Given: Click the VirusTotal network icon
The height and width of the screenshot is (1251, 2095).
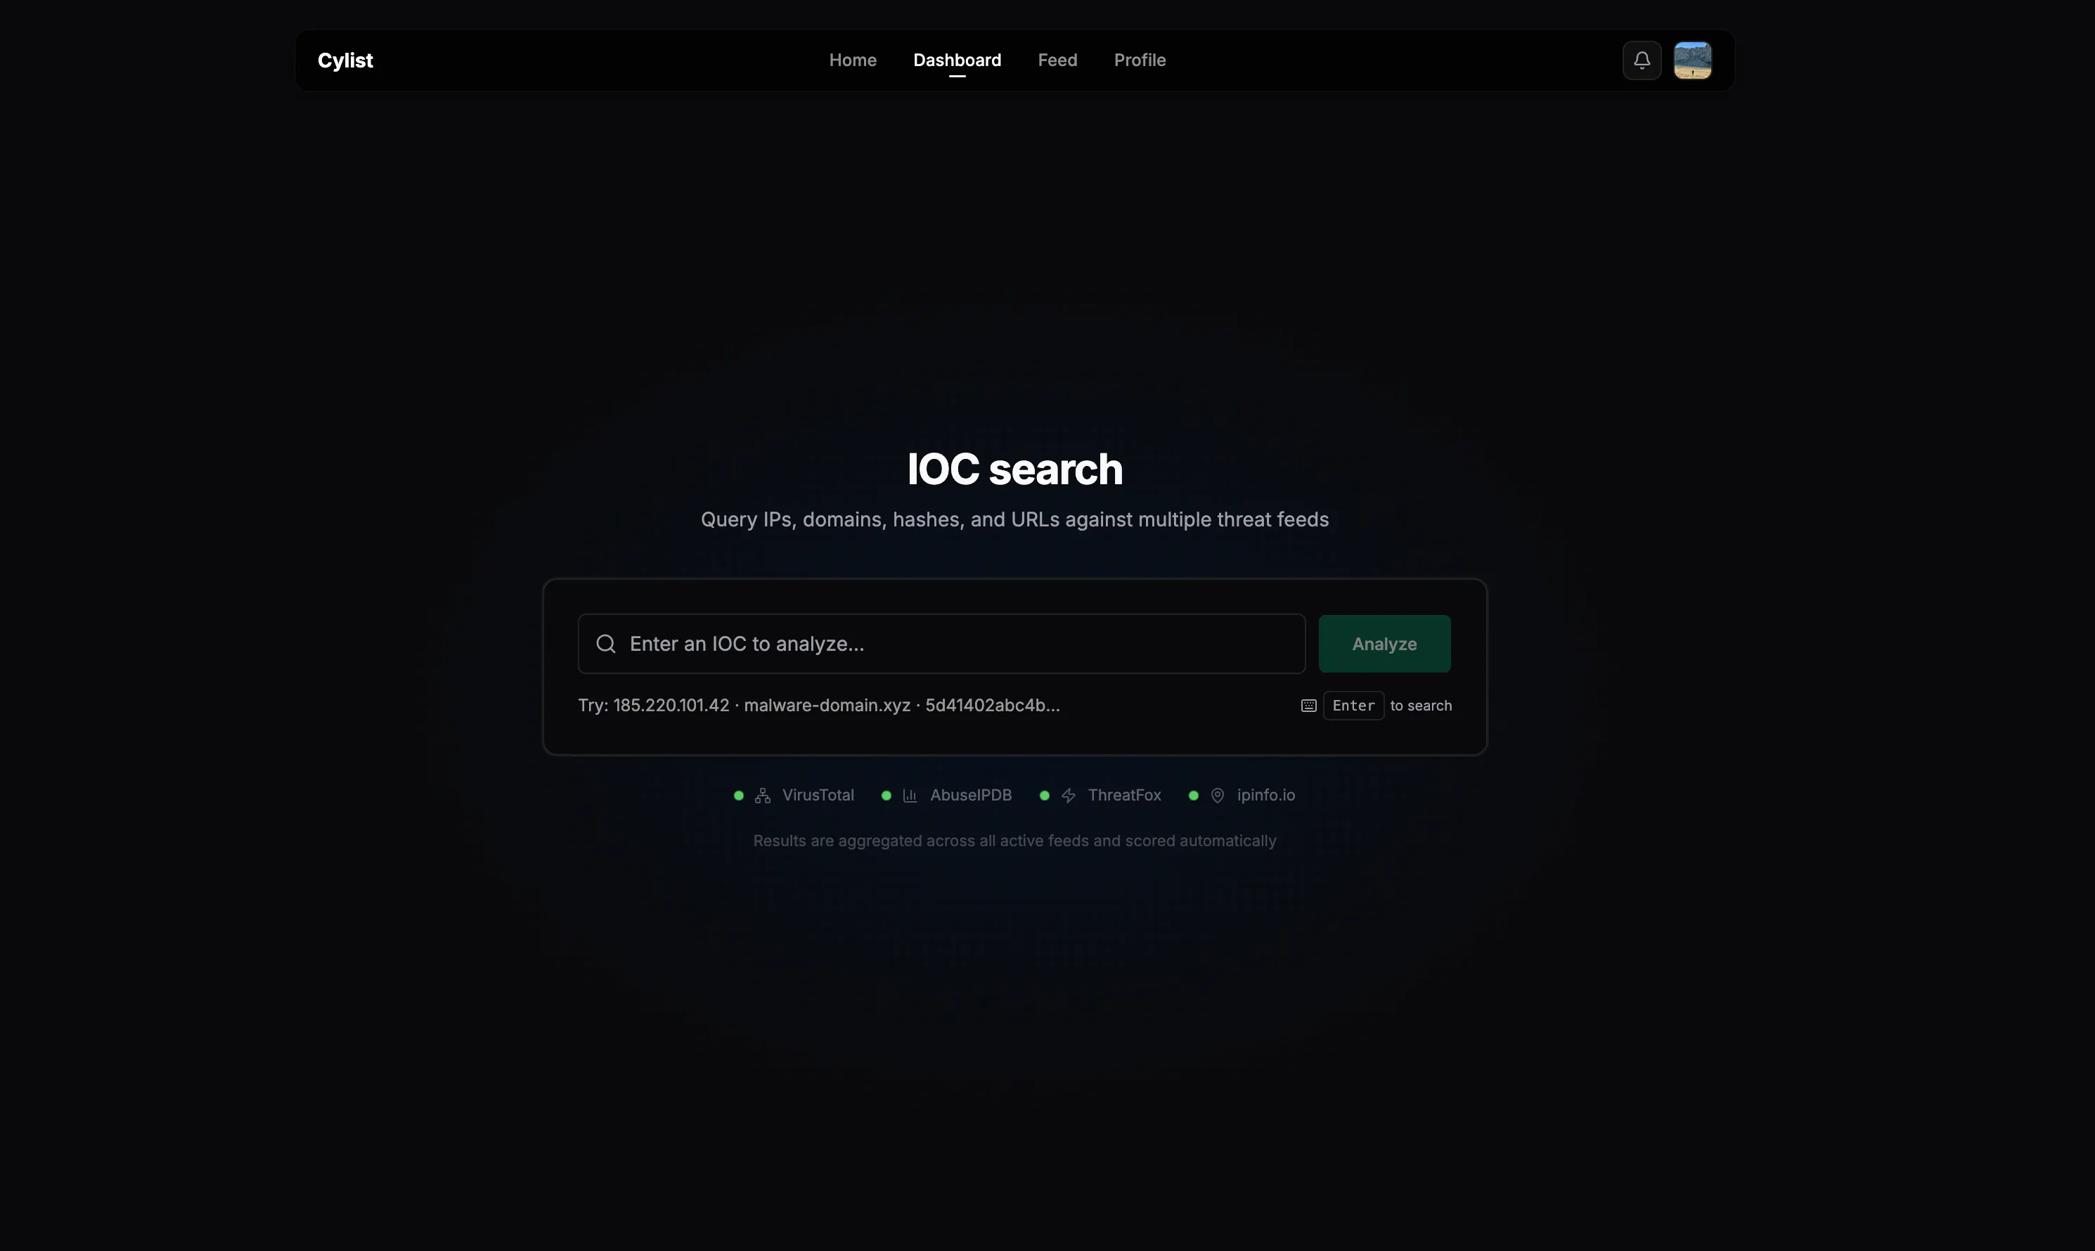Looking at the screenshot, I should point(762,796).
